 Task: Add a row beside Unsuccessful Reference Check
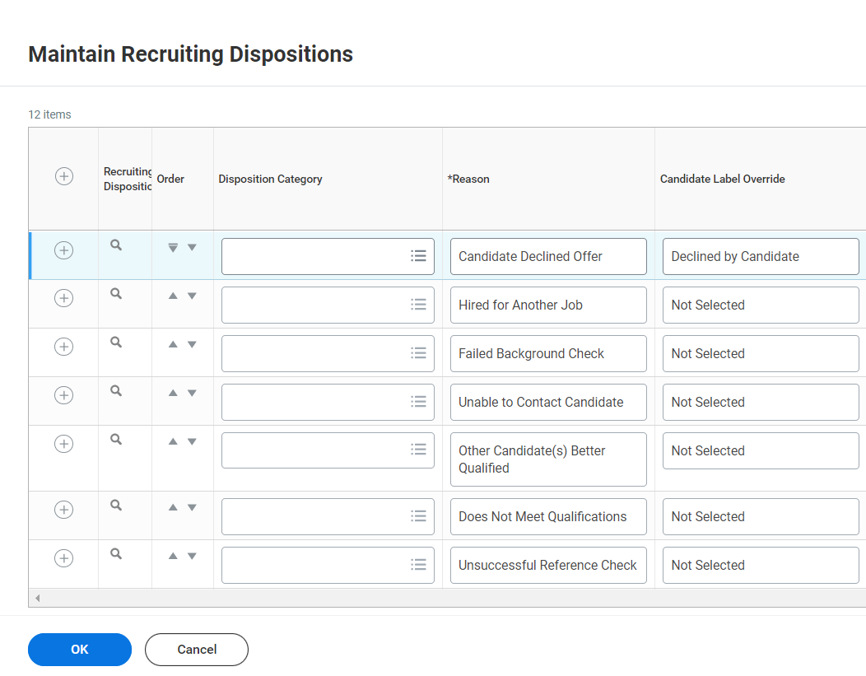pos(63,557)
